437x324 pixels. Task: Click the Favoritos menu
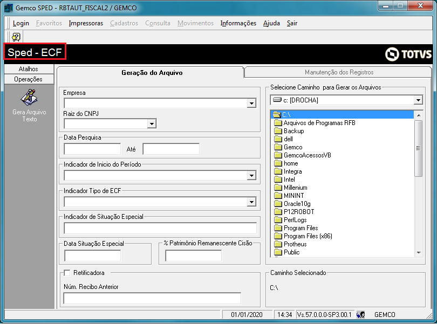[49, 23]
